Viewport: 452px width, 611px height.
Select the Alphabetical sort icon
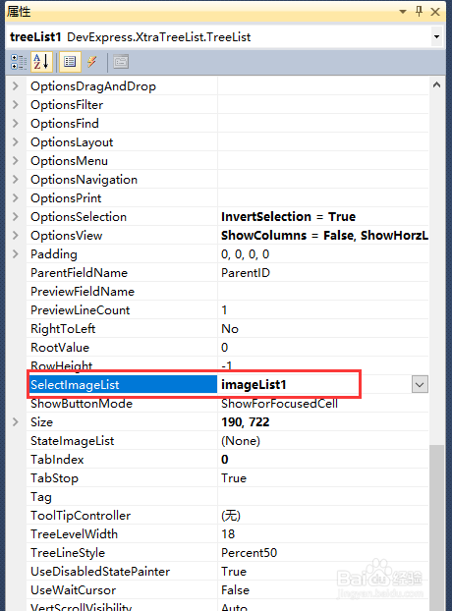coord(41,62)
